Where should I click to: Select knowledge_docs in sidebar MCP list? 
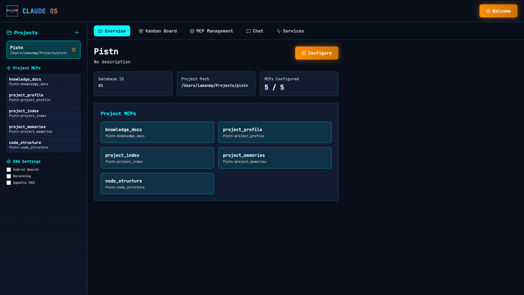coord(43,81)
